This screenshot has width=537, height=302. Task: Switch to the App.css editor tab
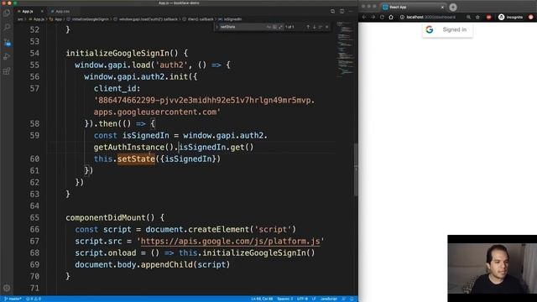tap(62, 11)
